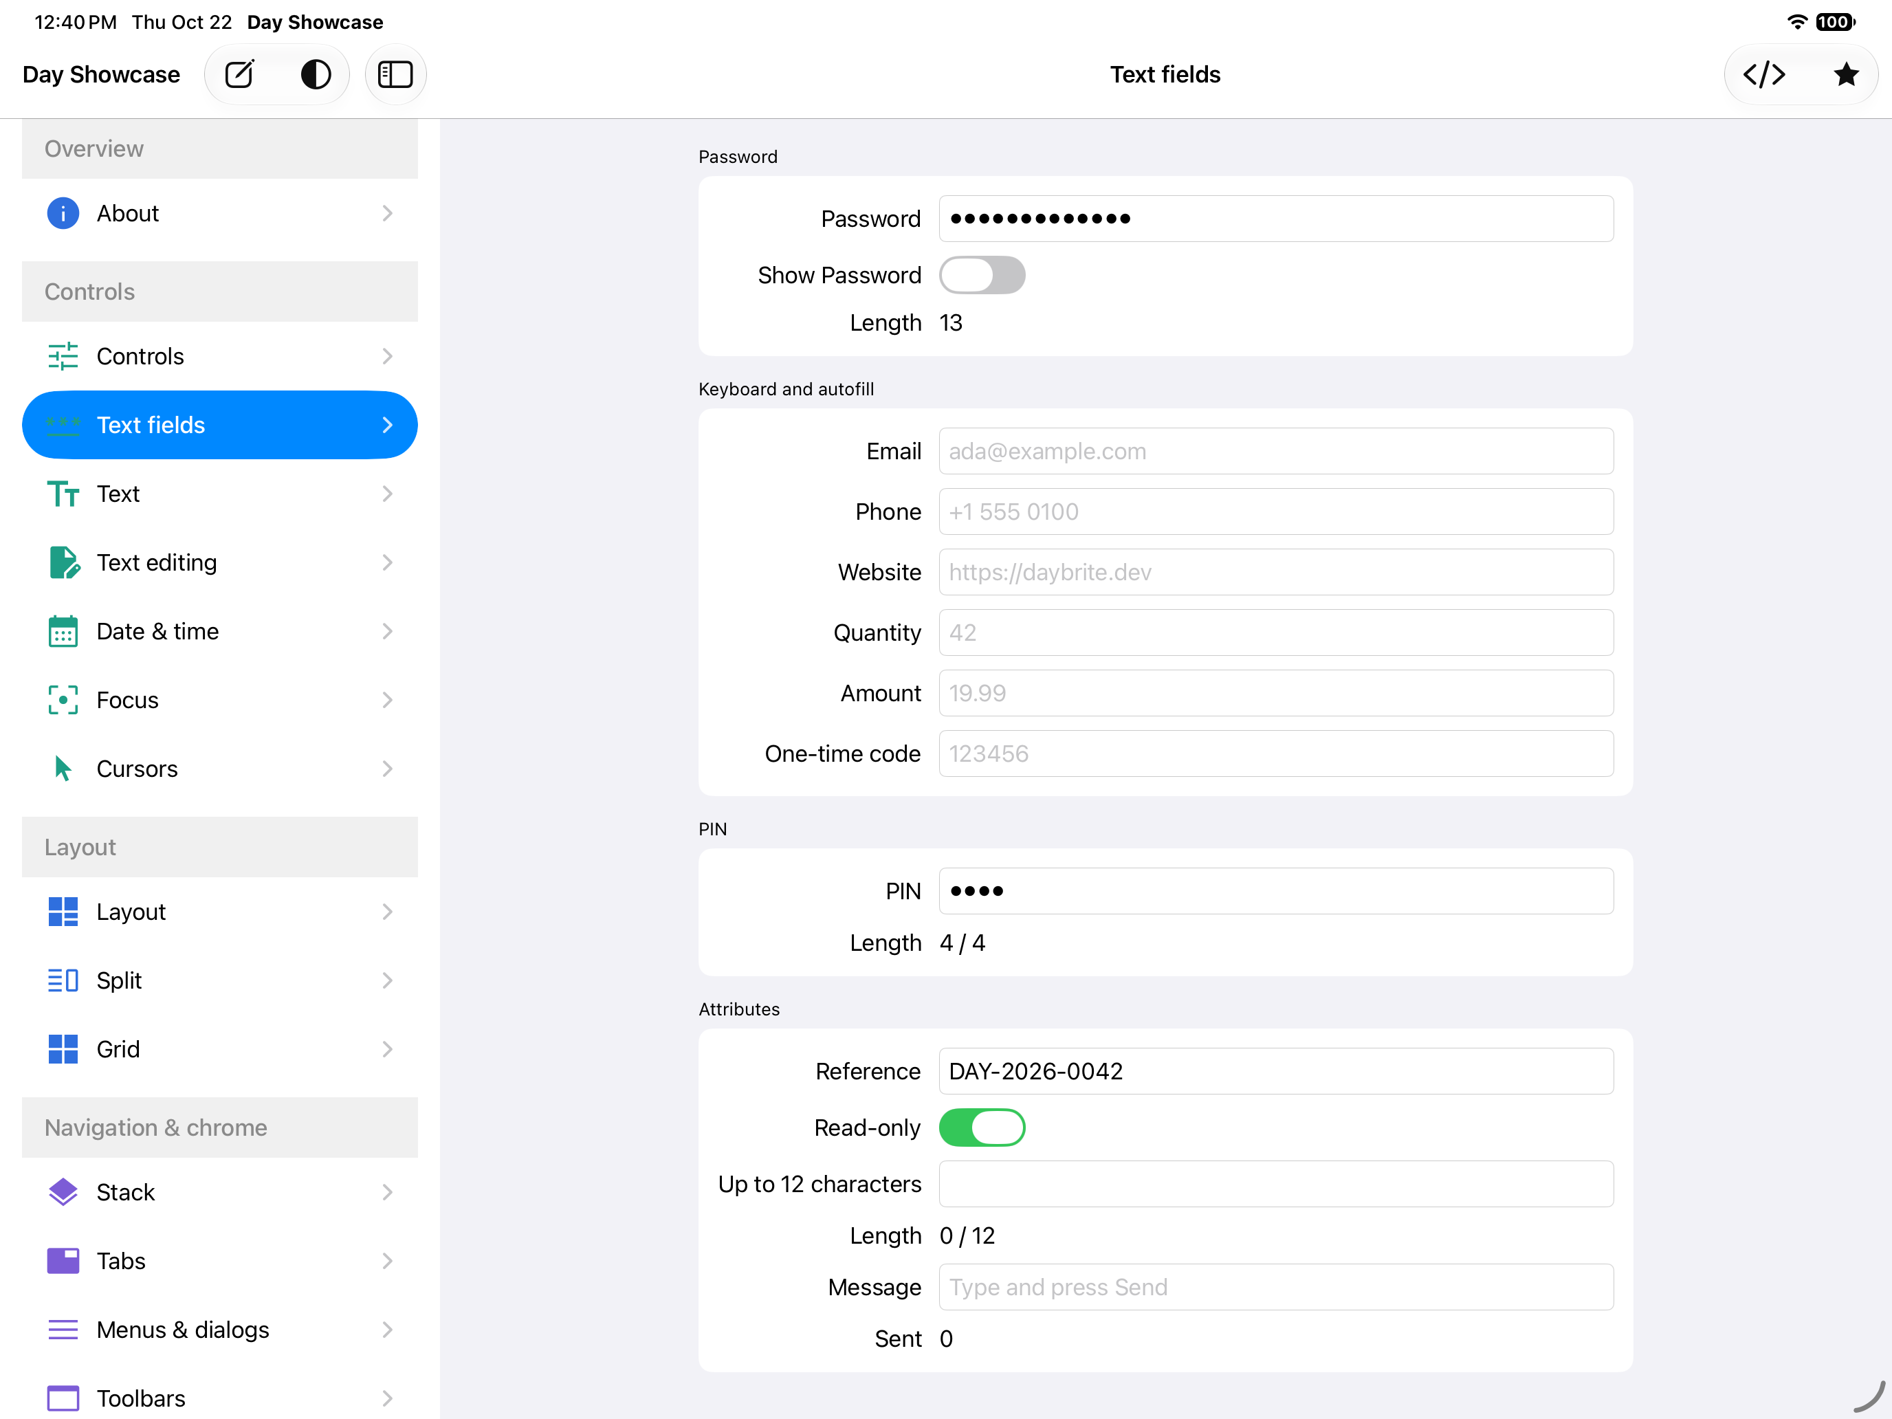Check the Wi-Fi status icon
The width and height of the screenshot is (1892, 1419).
tap(1797, 22)
